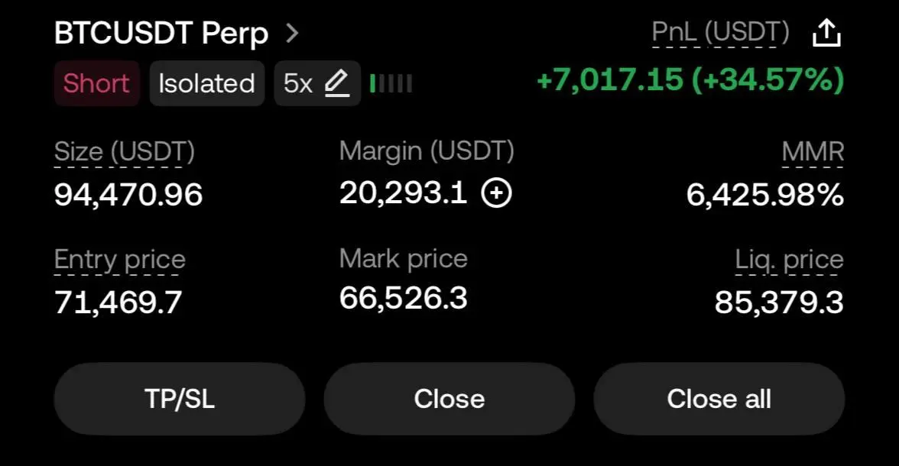Select the Isolated margin mode badge

click(207, 84)
